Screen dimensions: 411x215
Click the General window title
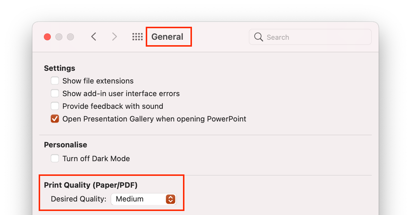pyautogui.click(x=167, y=37)
